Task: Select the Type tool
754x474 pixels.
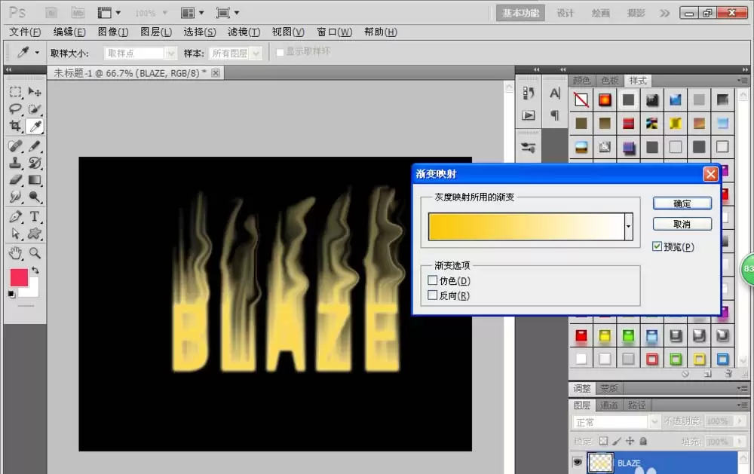Action: [34, 216]
